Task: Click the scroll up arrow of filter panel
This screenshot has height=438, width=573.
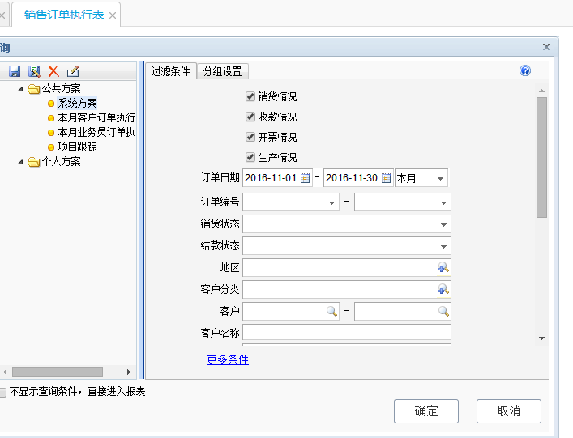Action: point(541,91)
